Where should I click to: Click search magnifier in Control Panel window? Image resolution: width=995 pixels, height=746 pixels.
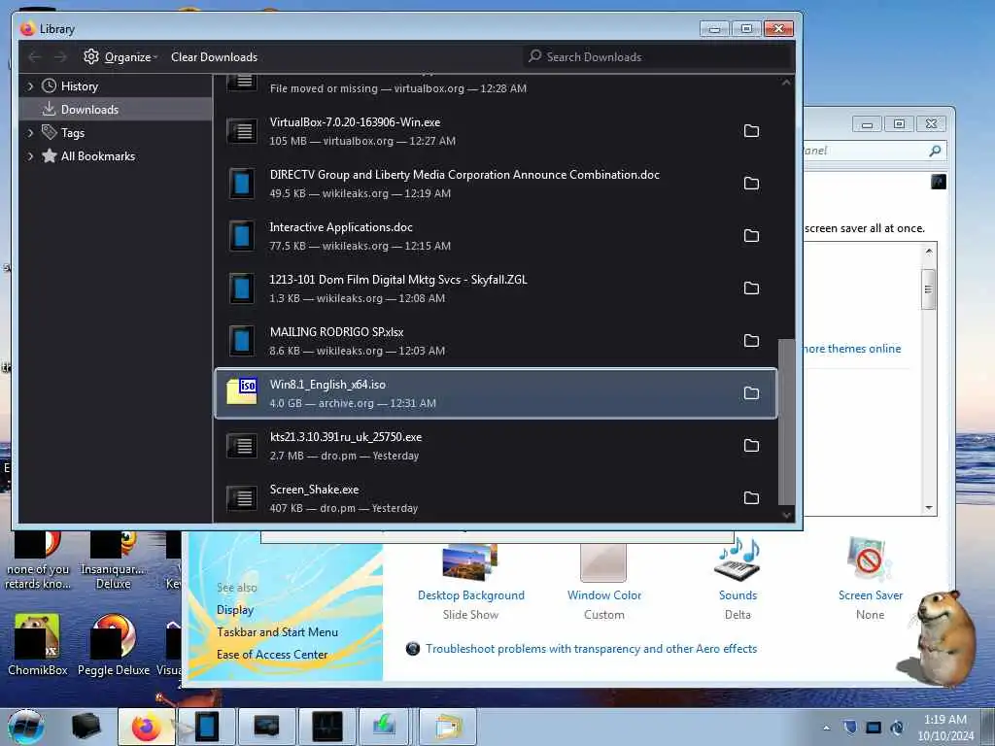point(935,151)
